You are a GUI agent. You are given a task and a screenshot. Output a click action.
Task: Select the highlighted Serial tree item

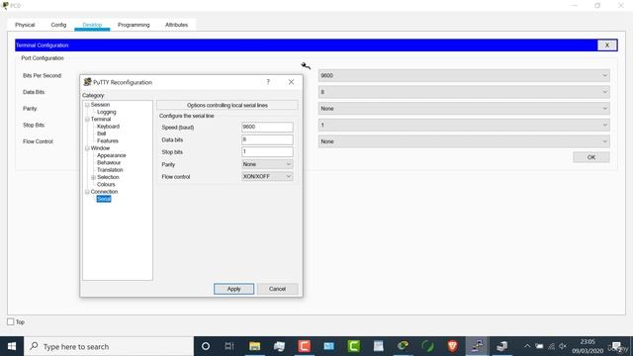tap(104, 199)
